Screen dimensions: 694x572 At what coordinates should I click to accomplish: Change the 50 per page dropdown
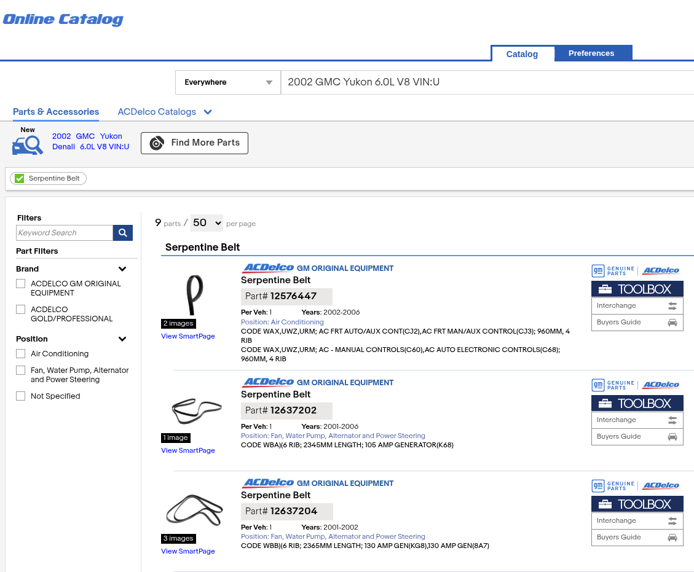click(207, 222)
